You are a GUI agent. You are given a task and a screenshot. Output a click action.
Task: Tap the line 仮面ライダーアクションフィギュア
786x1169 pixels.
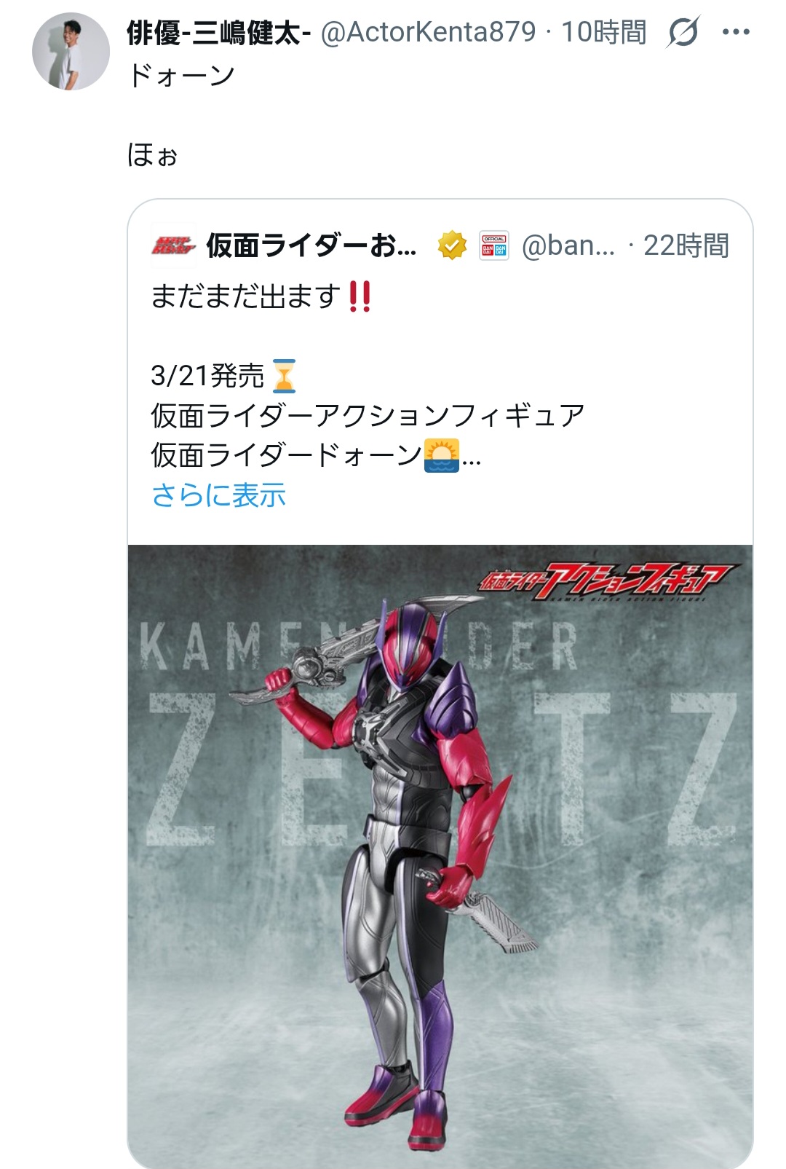point(368,416)
